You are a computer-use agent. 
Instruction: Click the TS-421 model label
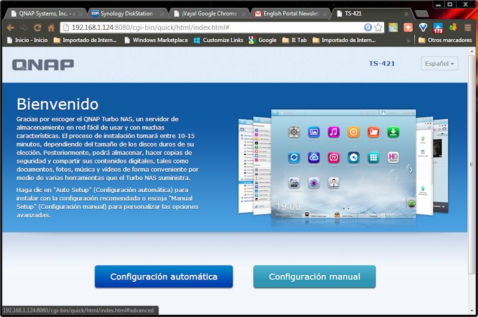382,64
